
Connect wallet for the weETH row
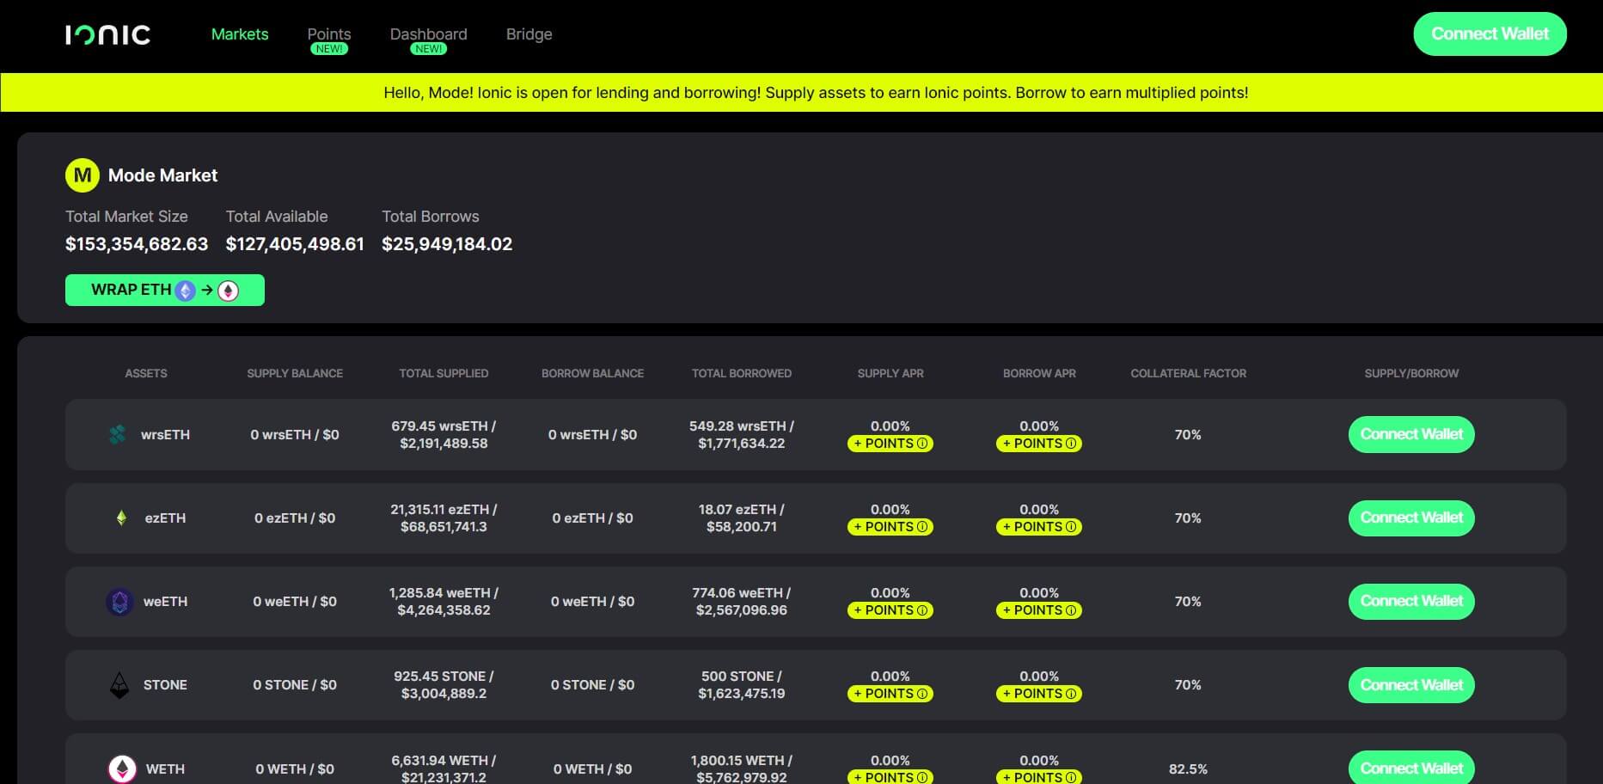pos(1411,602)
